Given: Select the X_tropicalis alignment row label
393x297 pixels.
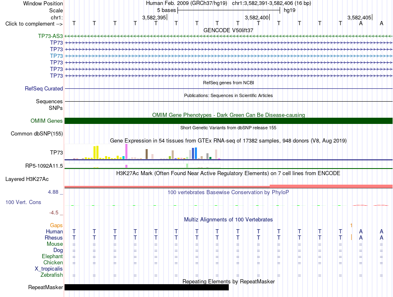Looking at the screenshot, I should pyautogui.click(x=49, y=269).
